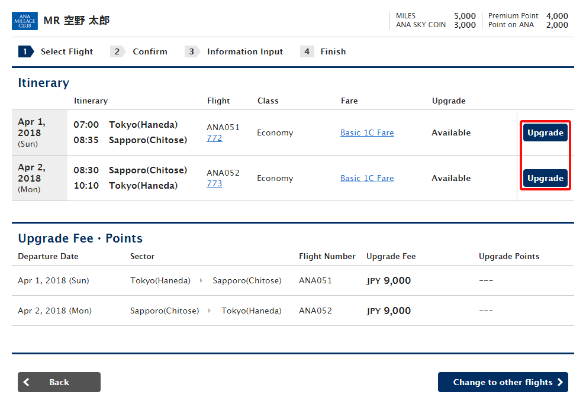Upgrade the ANA052 flight on Apr 2
Viewport: 586px width, 404px height.
click(x=545, y=178)
